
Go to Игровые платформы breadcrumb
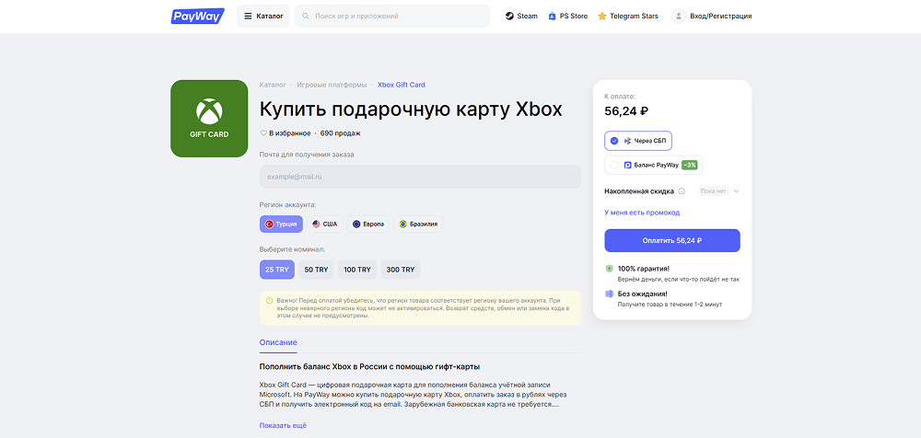click(x=332, y=85)
